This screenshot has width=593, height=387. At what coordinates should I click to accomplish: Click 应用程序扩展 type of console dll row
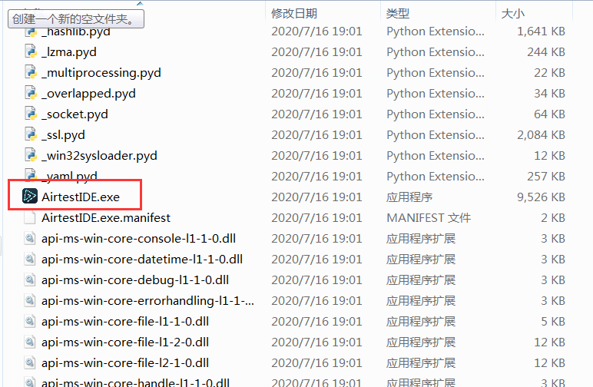coord(421,239)
